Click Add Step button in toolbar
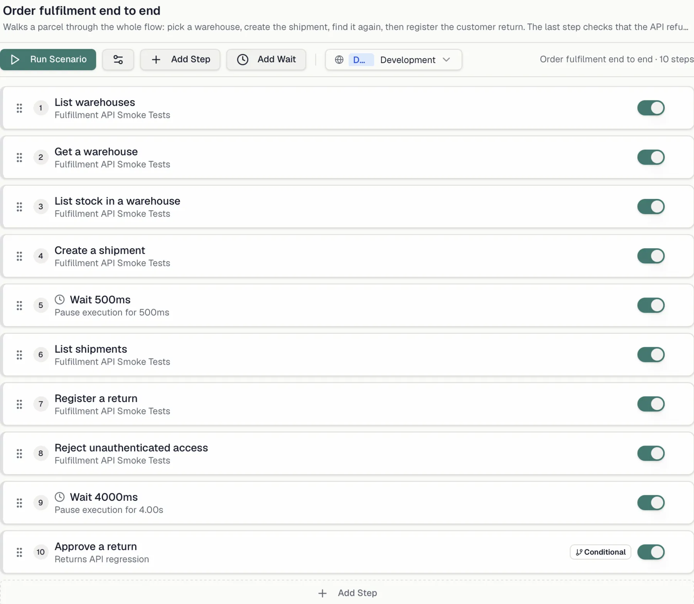Viewport: 694px width, 604px height. [180, 59]
